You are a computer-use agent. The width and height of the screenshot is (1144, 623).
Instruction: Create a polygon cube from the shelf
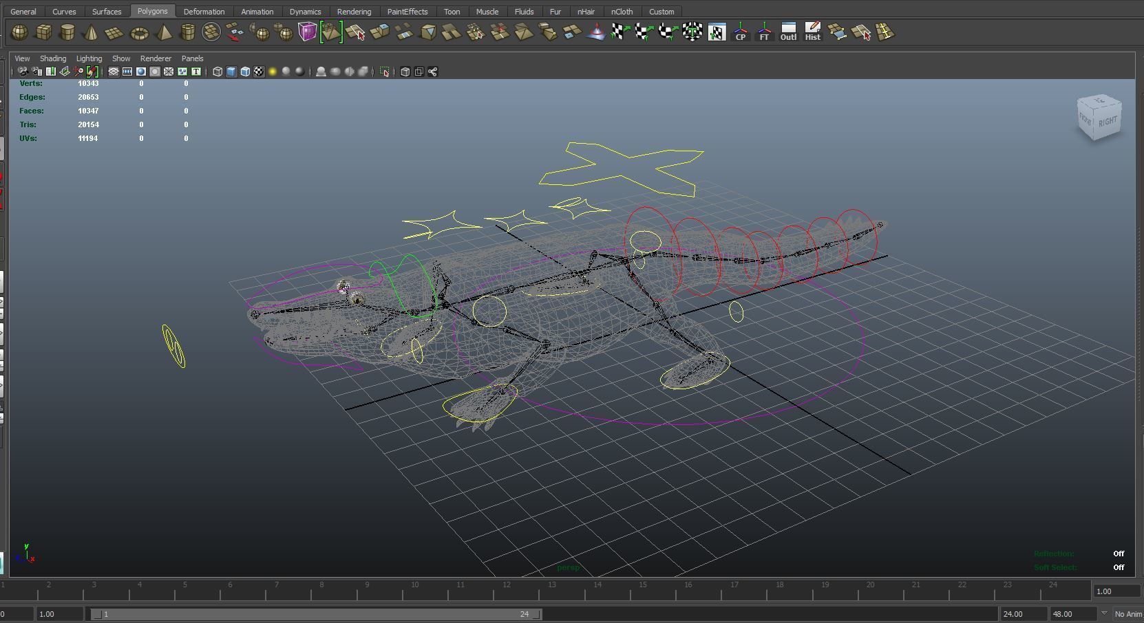pos(43,32)
